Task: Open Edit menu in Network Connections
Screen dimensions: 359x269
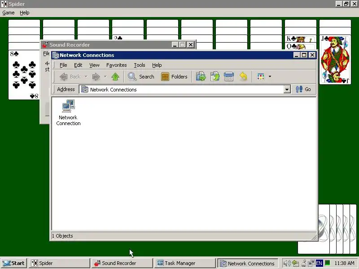Action: [78, 65]
